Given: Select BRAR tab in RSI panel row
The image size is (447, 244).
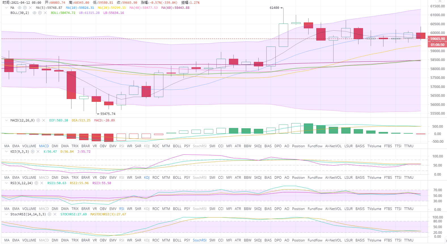Looking at the screenshot, I should tap(86, 209).
